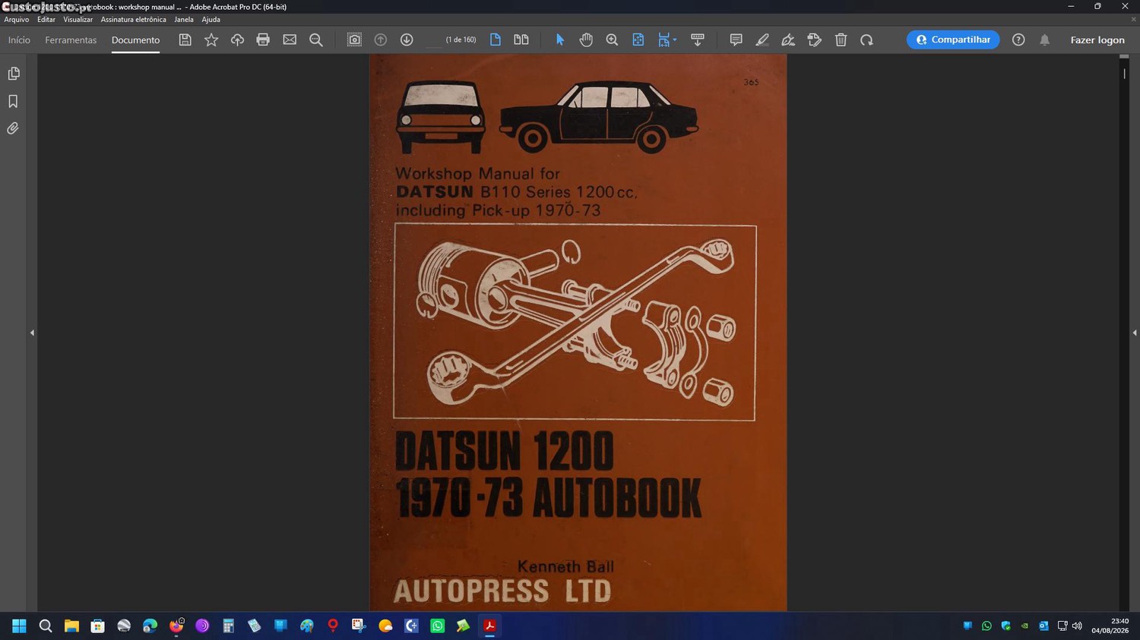The height and width of the screenshot is (640, 1140).
Task: Open the Arquivo menu
Action: click(x=17, y=20)
